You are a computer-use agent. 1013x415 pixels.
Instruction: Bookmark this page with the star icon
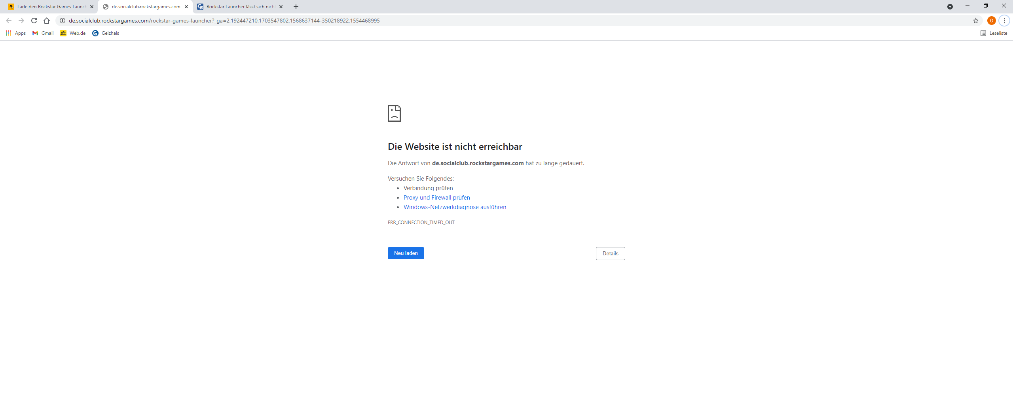point(976,21)
